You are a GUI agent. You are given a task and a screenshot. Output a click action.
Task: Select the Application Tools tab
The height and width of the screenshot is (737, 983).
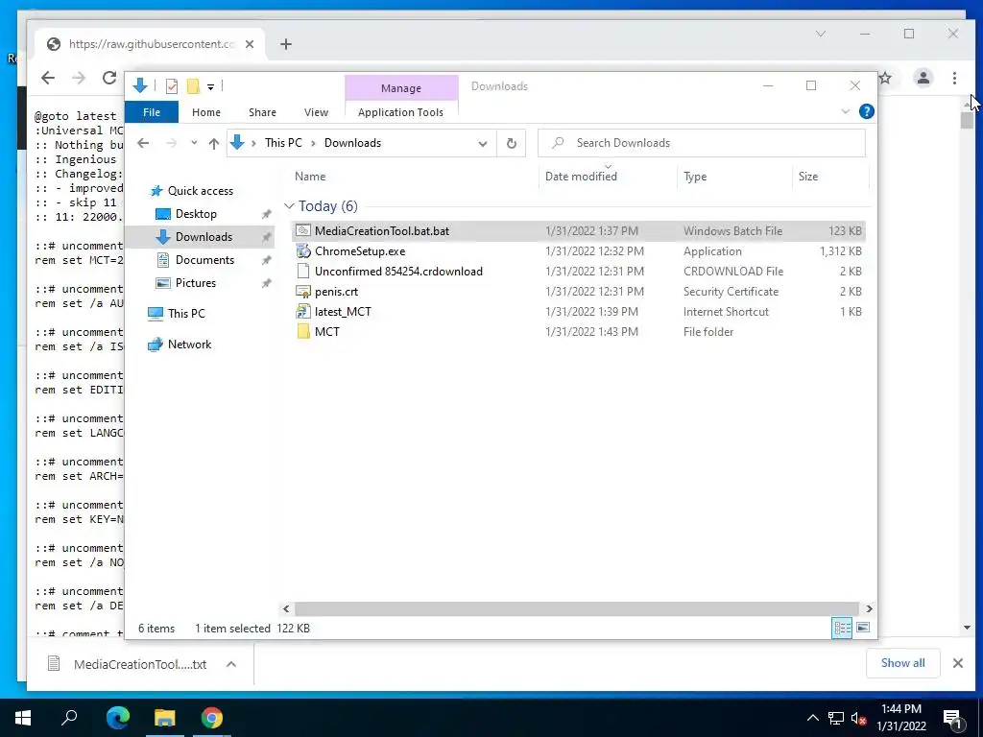tap(400, 112)
